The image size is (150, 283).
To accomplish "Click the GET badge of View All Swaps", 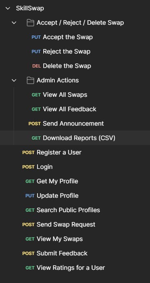I will [36, 95].
